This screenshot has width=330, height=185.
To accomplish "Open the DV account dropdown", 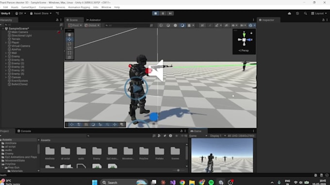I will tap(20, 14).
